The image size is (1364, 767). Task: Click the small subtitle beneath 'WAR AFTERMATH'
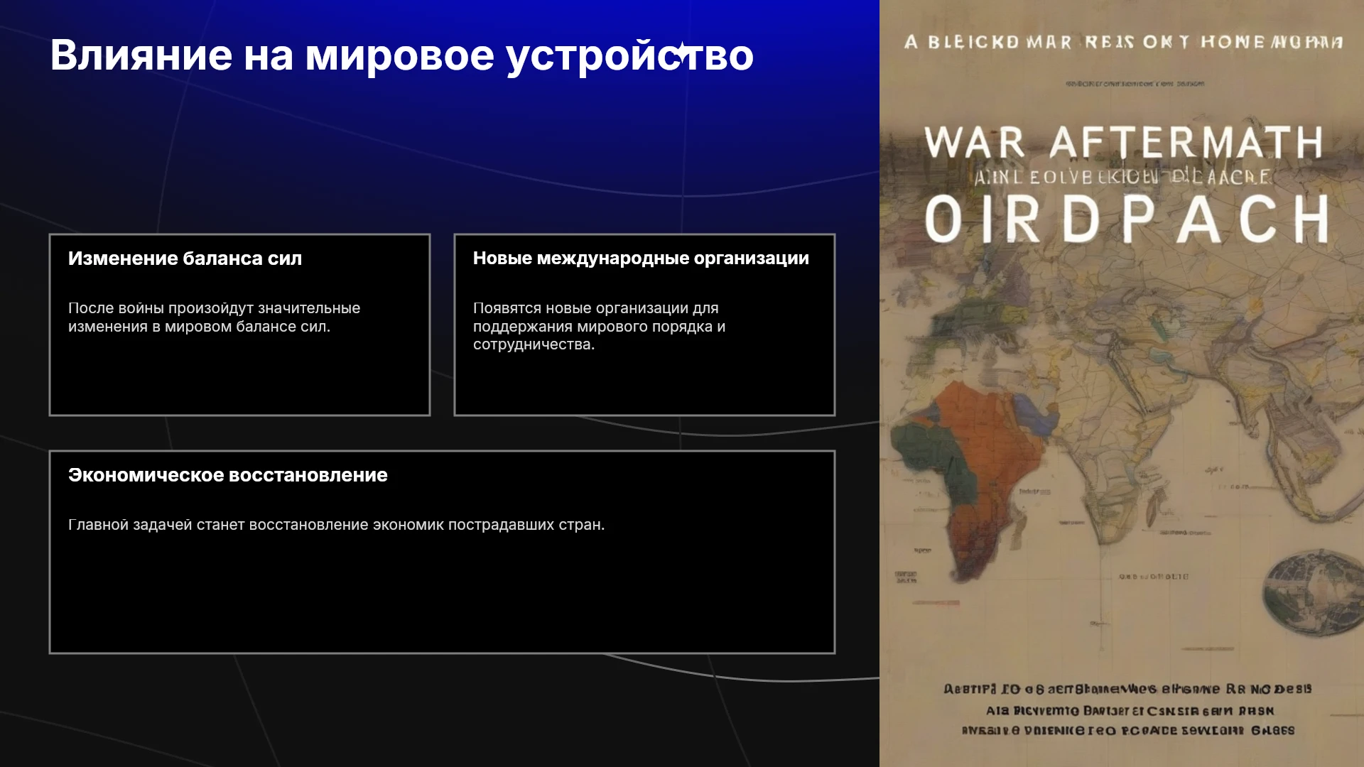[x=1123, y=177]
